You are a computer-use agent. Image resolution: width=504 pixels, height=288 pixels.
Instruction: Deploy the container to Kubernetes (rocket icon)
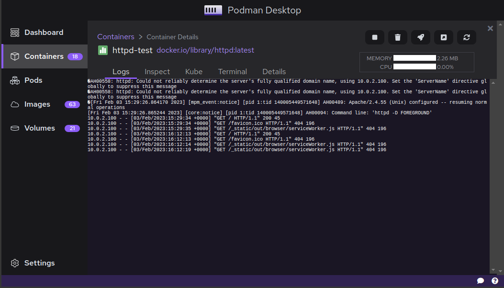point(421,37)
